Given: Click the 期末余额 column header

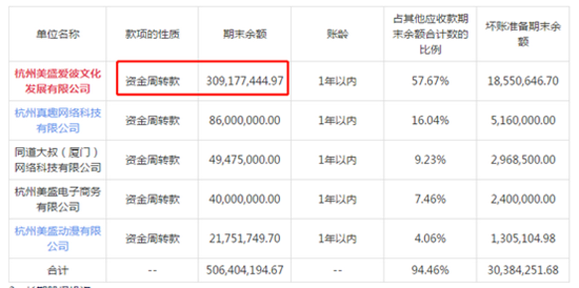Looking at the screenshot, I should pyautogui.click(x=245, y=34).
